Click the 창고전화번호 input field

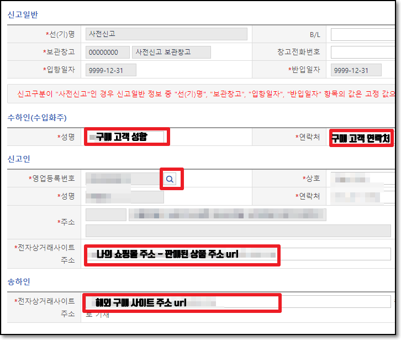pos(363,52)
